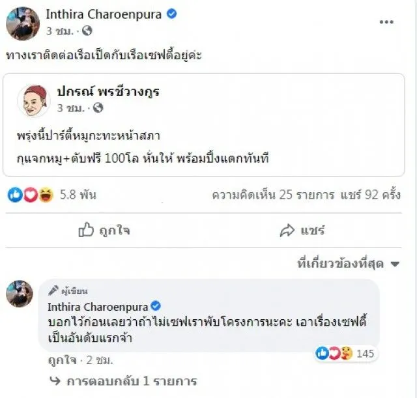This screenshot has height=398, width=417.
Task: Click the cartoon avatar of the shared post
Action: click(x=34, y=100)
